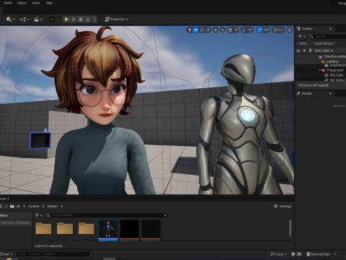Select the Outliner panel tab
This screenshot has height=260, width=346.
(307, 29)
